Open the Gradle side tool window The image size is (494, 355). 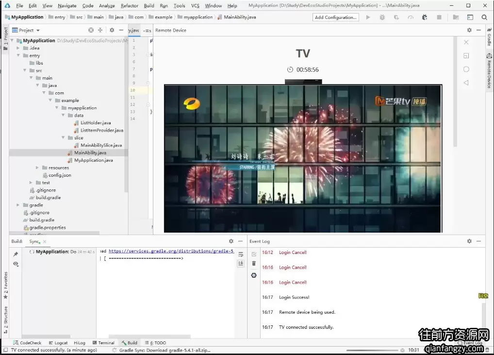tap(489, 37)
